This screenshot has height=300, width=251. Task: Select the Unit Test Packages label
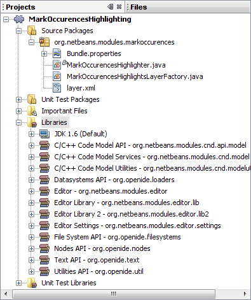pos(71,99)
